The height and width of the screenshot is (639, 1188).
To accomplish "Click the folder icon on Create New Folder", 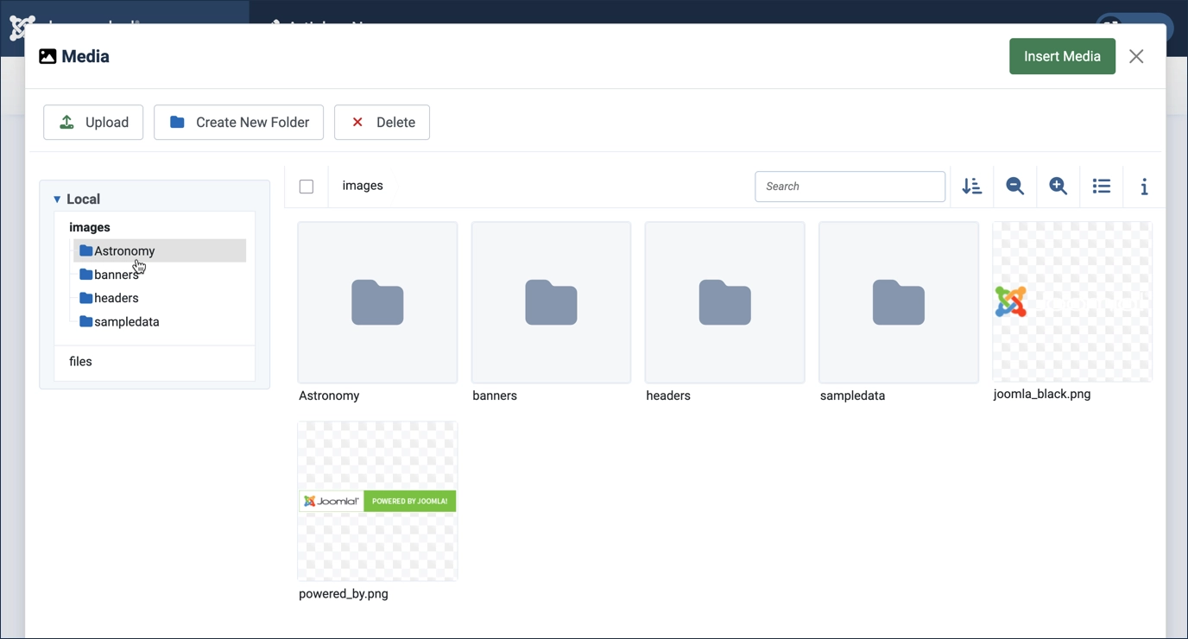I will [x=177, y=122].
